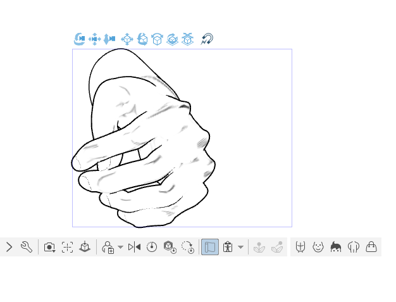Select the rotate object cube icon
The height and width of the screenshot is (302, 396).
pyautogui.click(x=142, y=39)
